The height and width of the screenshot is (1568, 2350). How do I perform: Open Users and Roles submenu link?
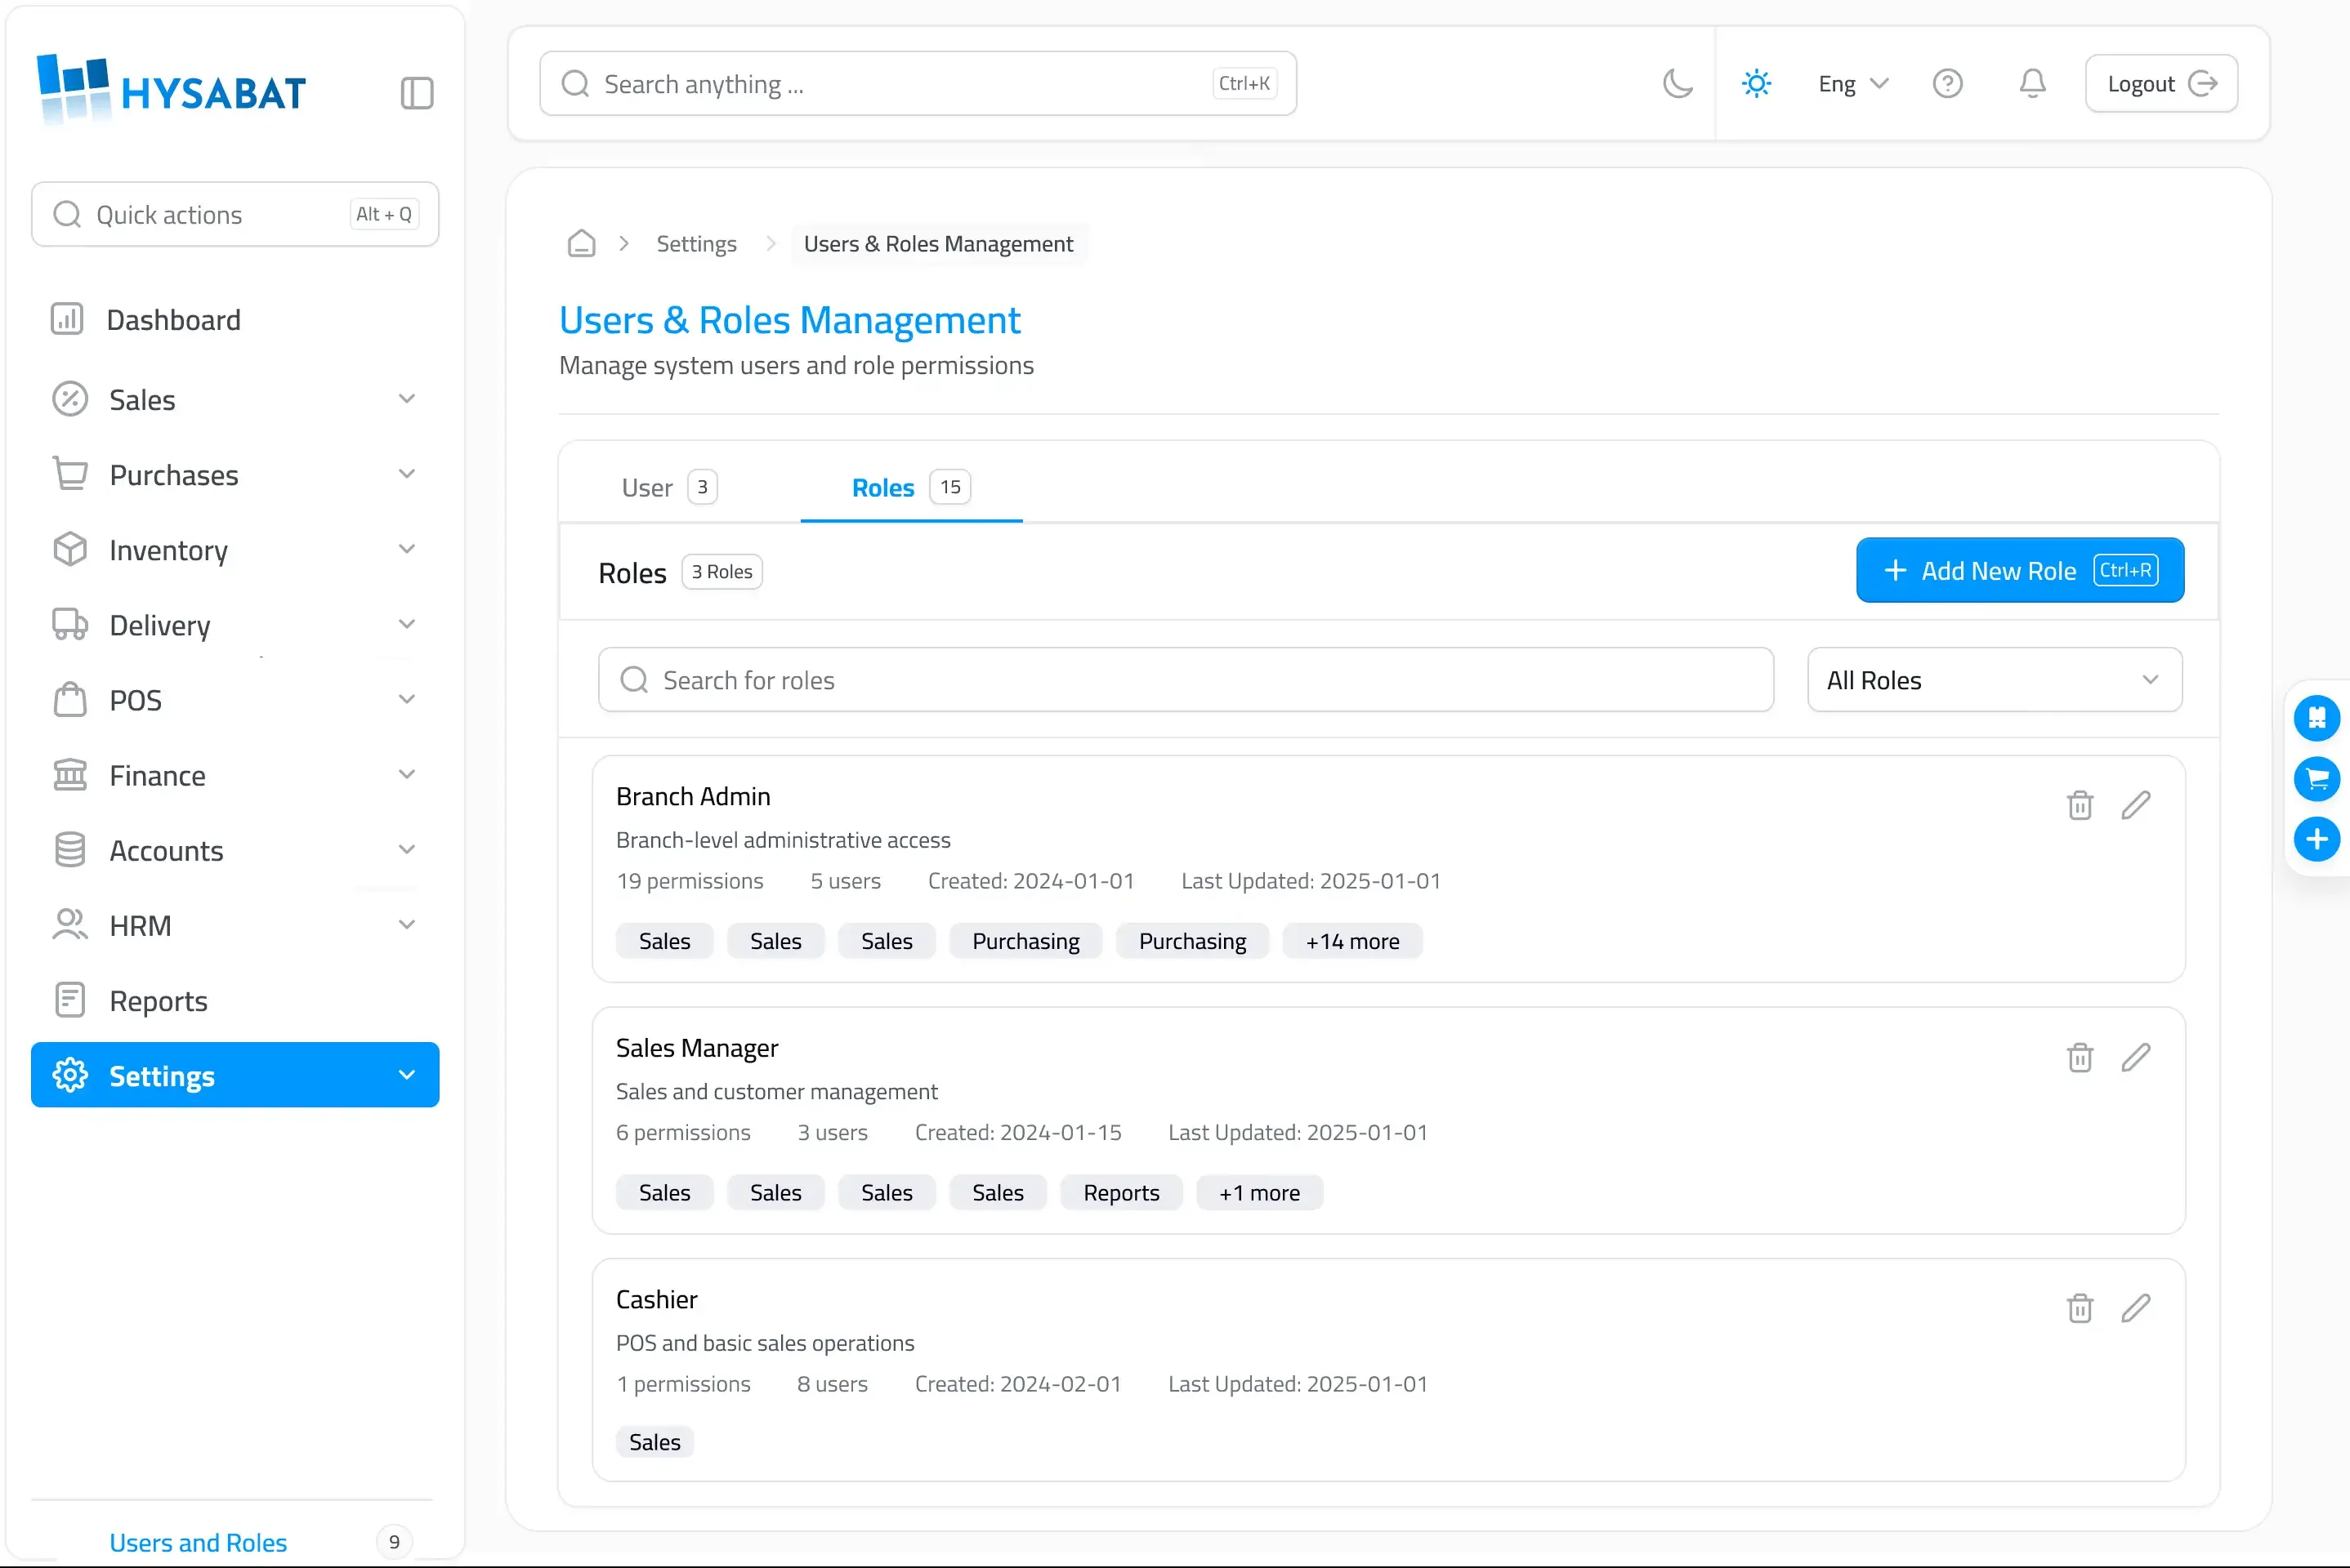pyautogui.click(x=198, y=1542)
